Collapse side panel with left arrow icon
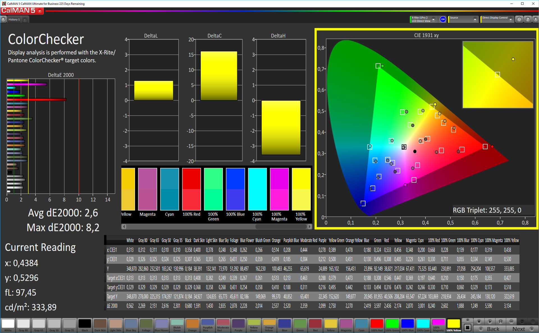Screen dimensions: 539x333 535,19
